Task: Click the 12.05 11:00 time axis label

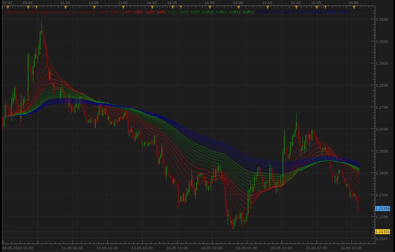Action: pos(107,248)
